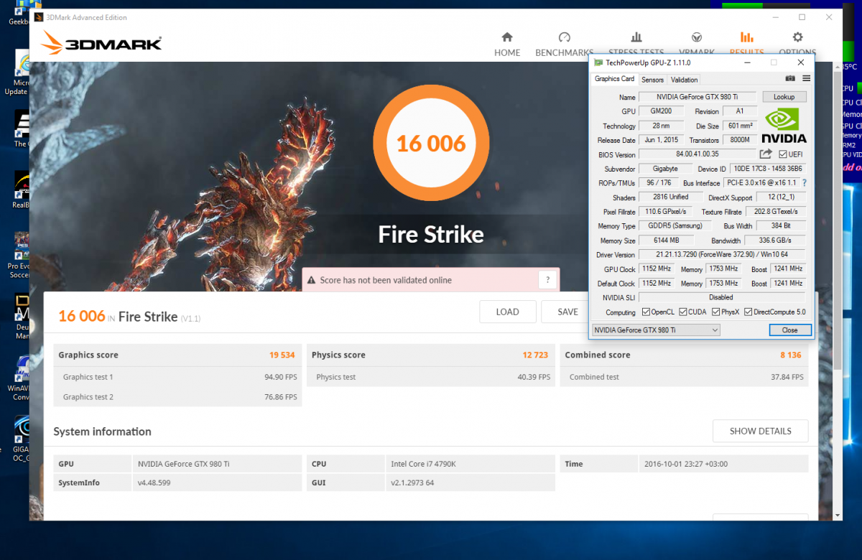Viewport: 862px width, 560px height.
Task: Open the 3DMark Home section
Action: pos(507,44)
